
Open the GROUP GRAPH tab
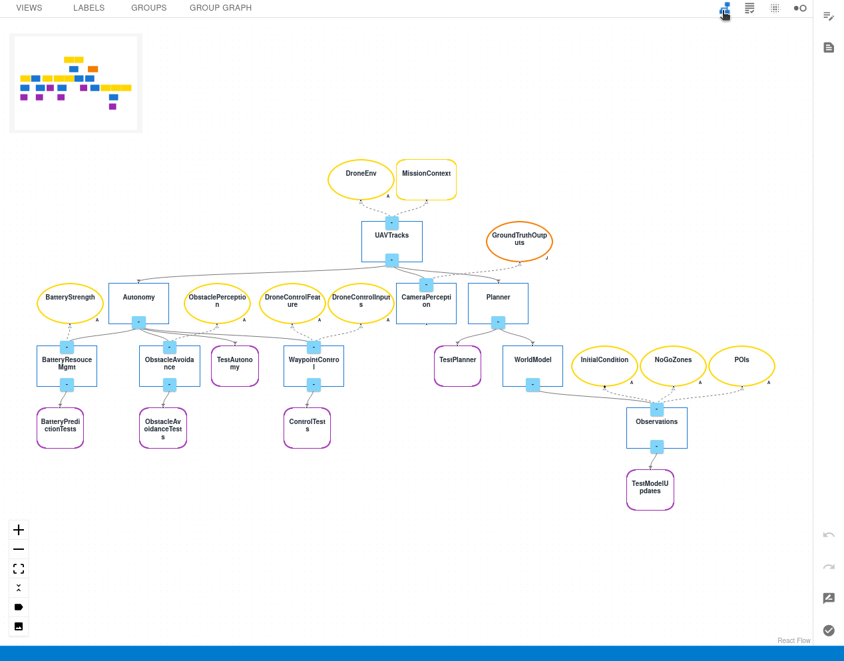click(x=220, y=8)
